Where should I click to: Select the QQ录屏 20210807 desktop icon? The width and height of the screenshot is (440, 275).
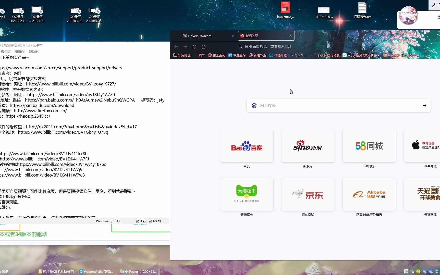(x=37, y=15)
